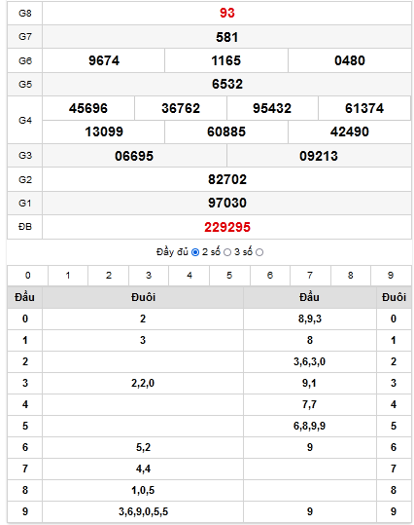The height and width of the screenshot is (525, 414).
Task: Click the G6 number 9674
Action: click(104, 60)
